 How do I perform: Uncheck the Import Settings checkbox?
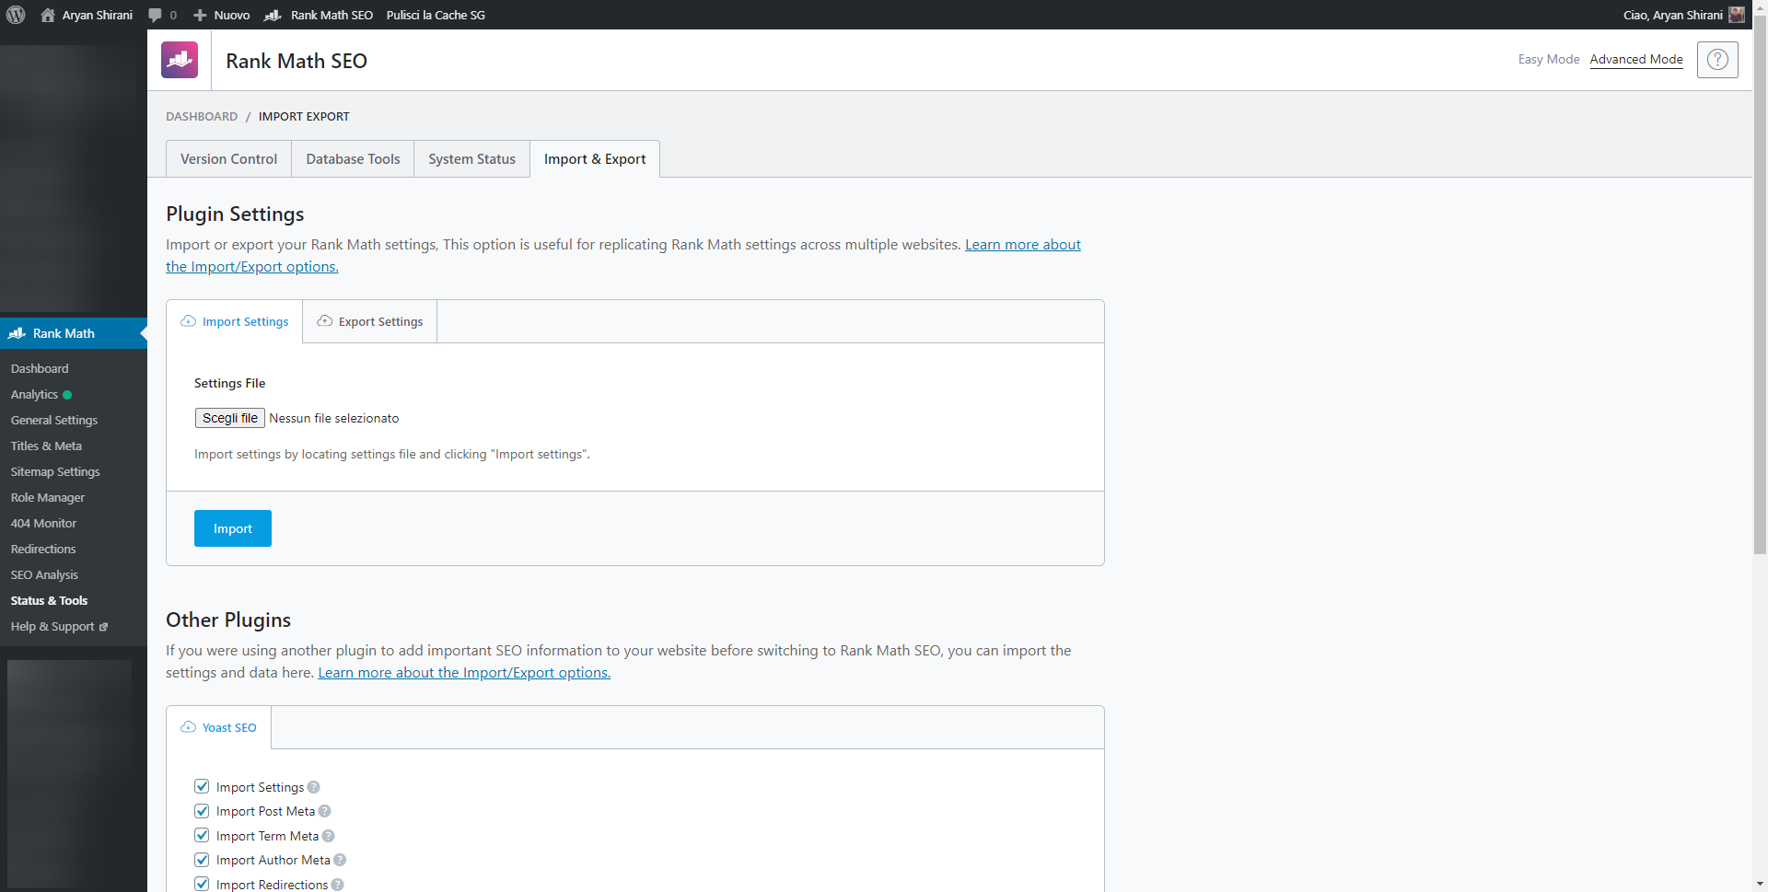[202, 786]
